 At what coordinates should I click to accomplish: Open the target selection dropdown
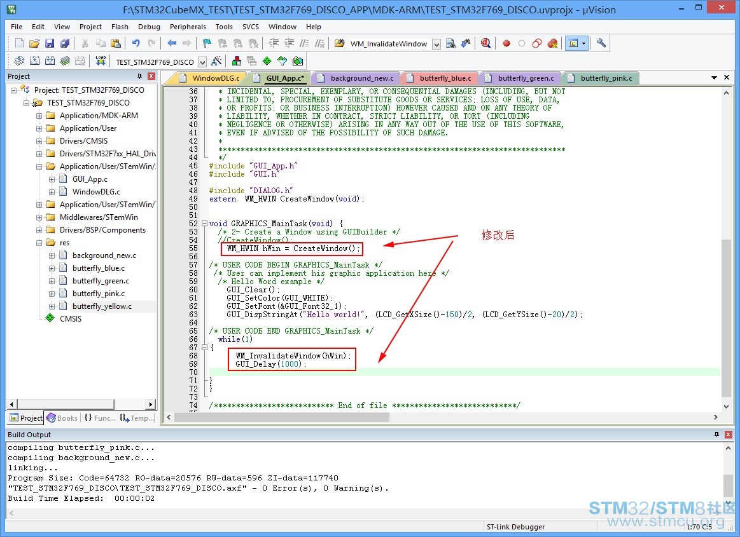point(202,62)
